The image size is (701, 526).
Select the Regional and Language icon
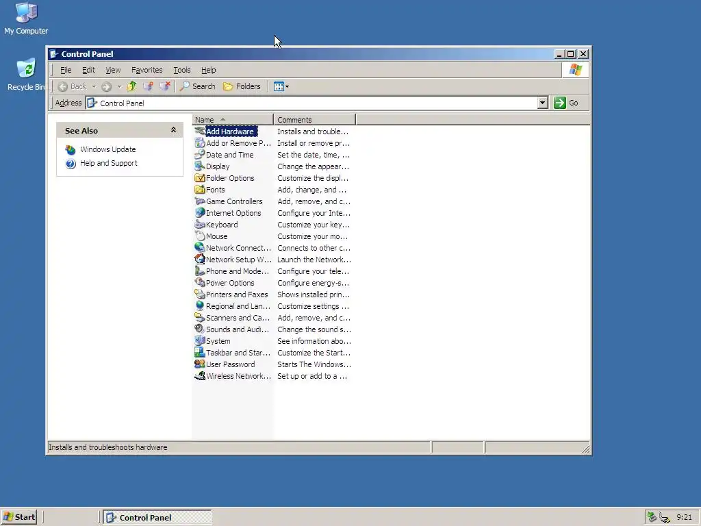coord(200,305)
